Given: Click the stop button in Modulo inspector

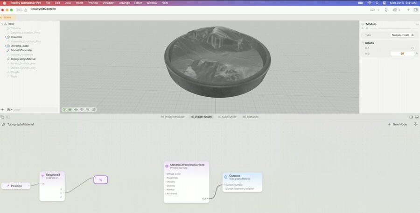Looking at the screenshot, I should (367, 28).
